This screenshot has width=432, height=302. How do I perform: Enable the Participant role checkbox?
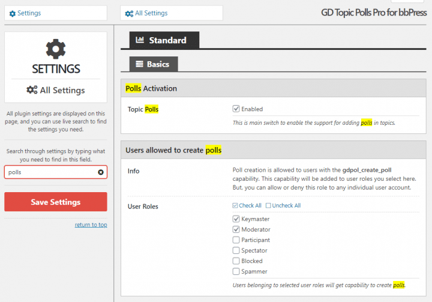[236, 240]
